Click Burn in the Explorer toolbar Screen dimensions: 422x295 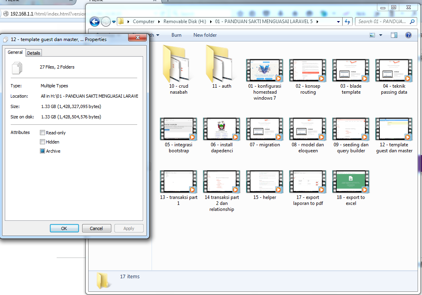pyautogui.click(x=176, y=35)
